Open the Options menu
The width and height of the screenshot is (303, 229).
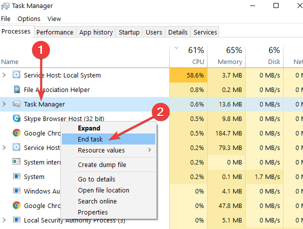point(29,18)
